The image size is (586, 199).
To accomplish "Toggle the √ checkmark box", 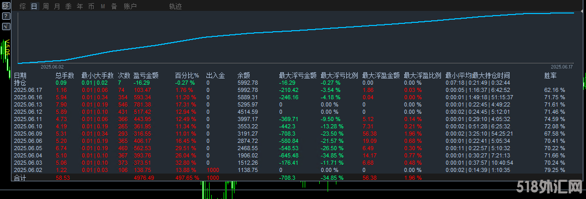I will coord(6,26).
